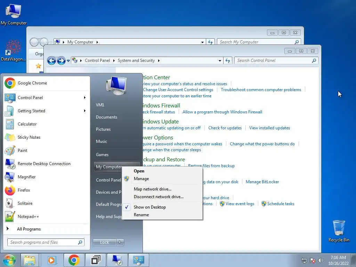Open Control Panel address bar dropdown
This screenshot has height=267, width=356.
(x=220, y=60)
